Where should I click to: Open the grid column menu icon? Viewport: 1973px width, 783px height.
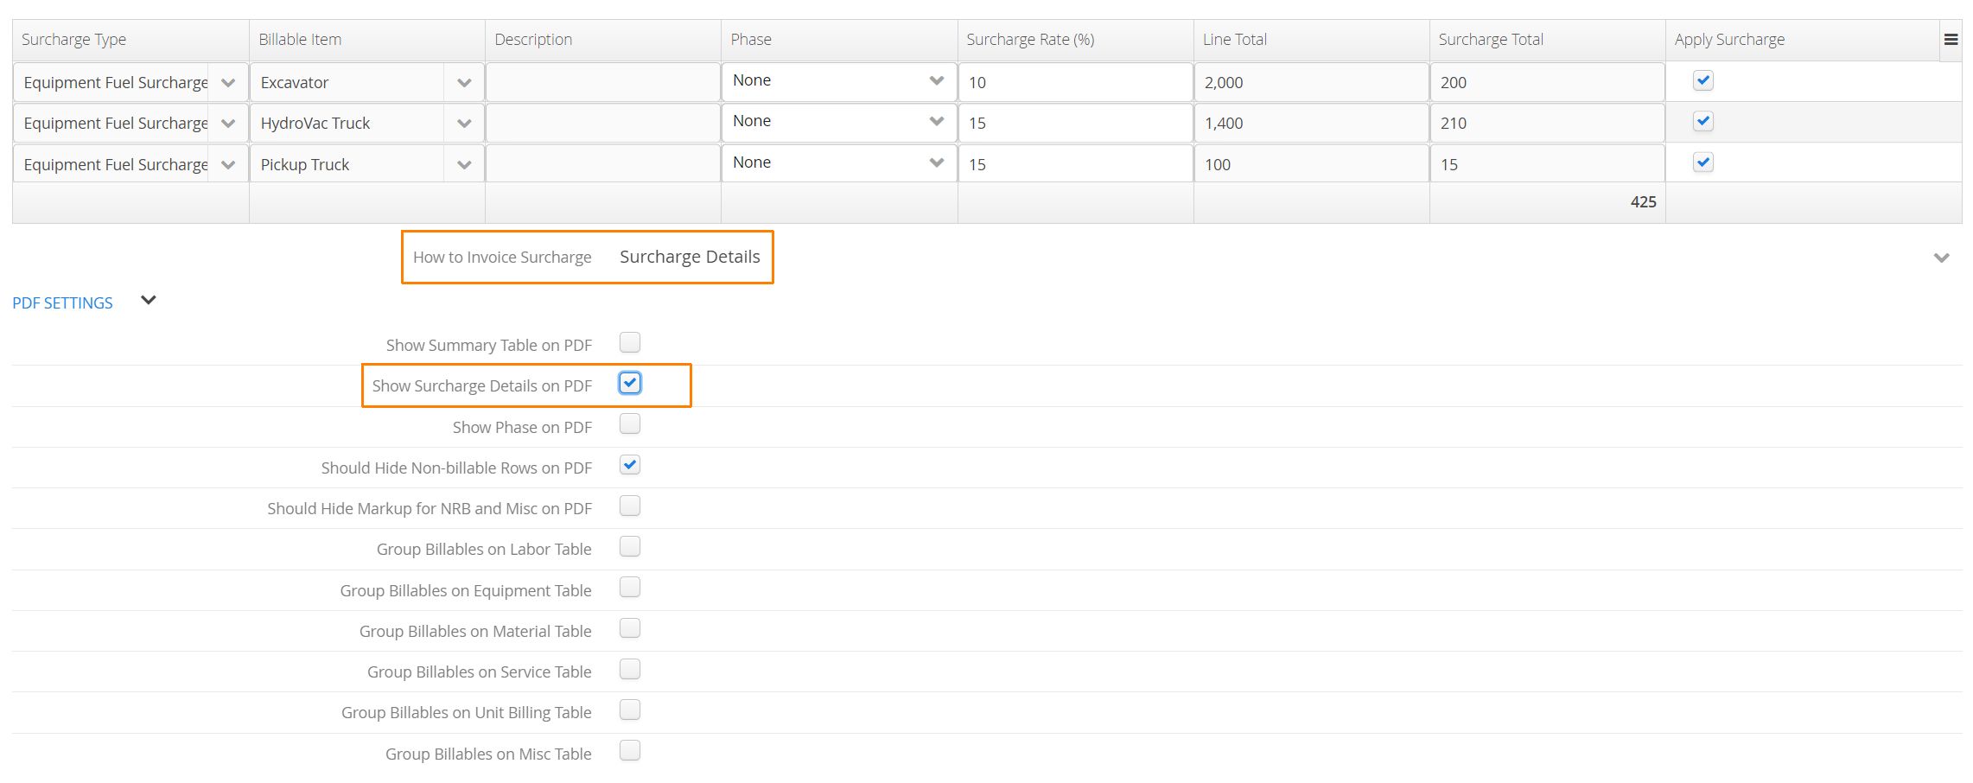pyautogui.click(x=1951, y=40)
